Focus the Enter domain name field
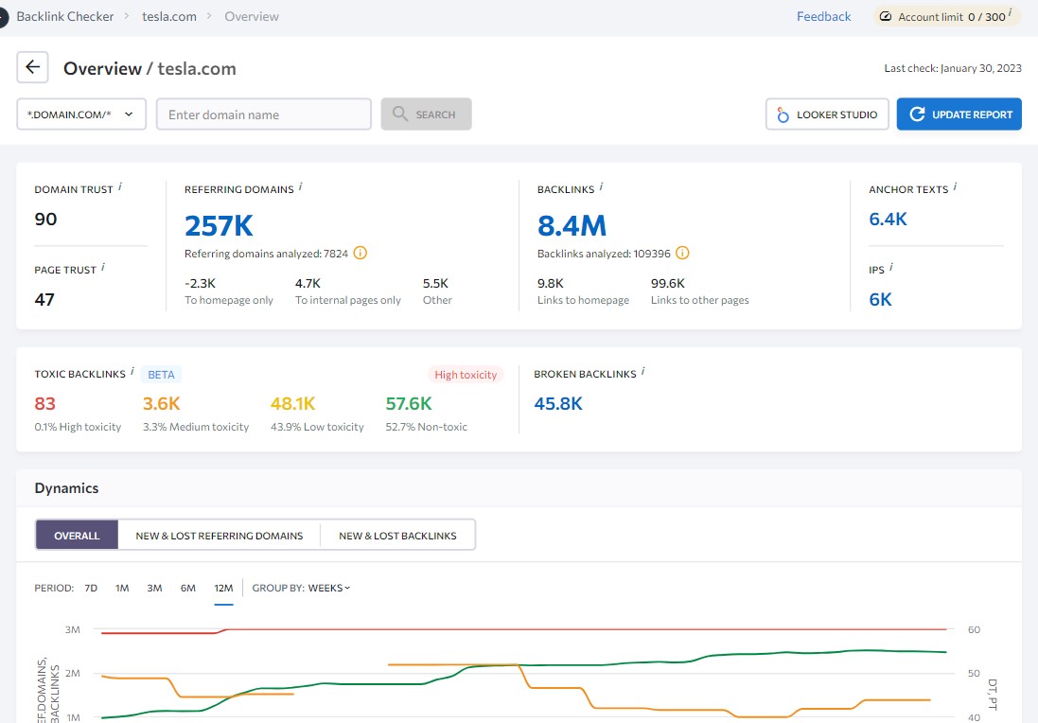 point(263,115)
